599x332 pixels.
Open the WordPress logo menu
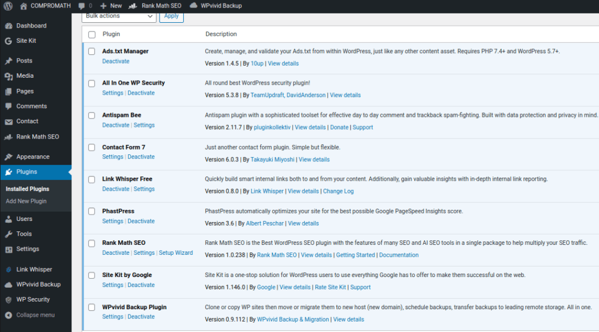[8, 6]
